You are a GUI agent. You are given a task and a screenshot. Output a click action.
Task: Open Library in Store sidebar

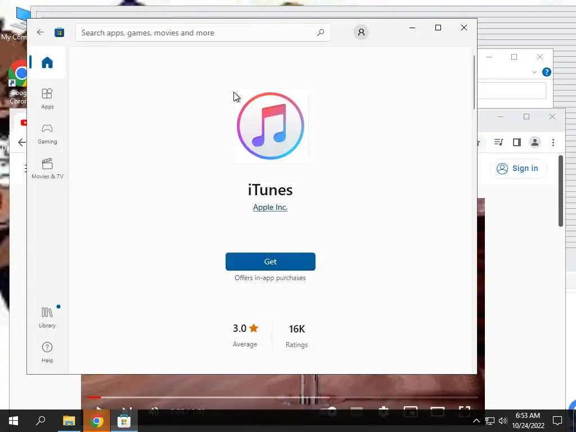47,317
